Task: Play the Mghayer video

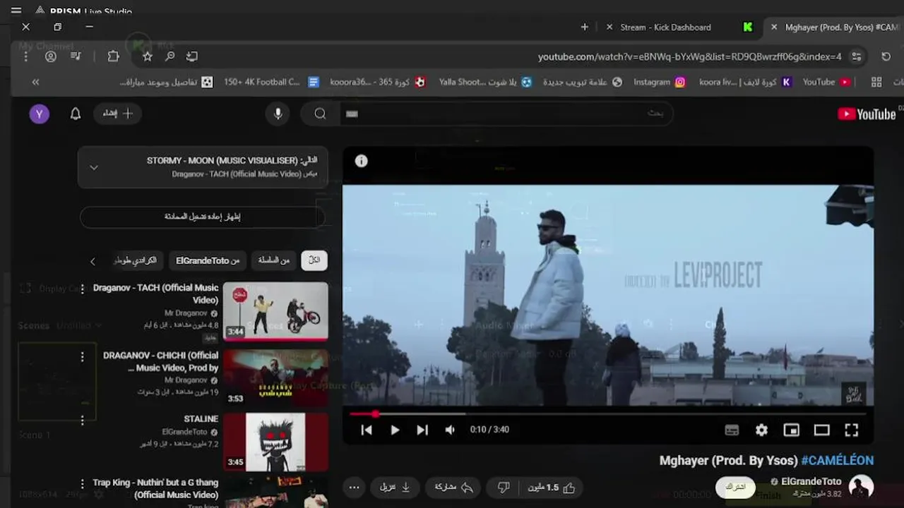Action: (x=395, y=430)
